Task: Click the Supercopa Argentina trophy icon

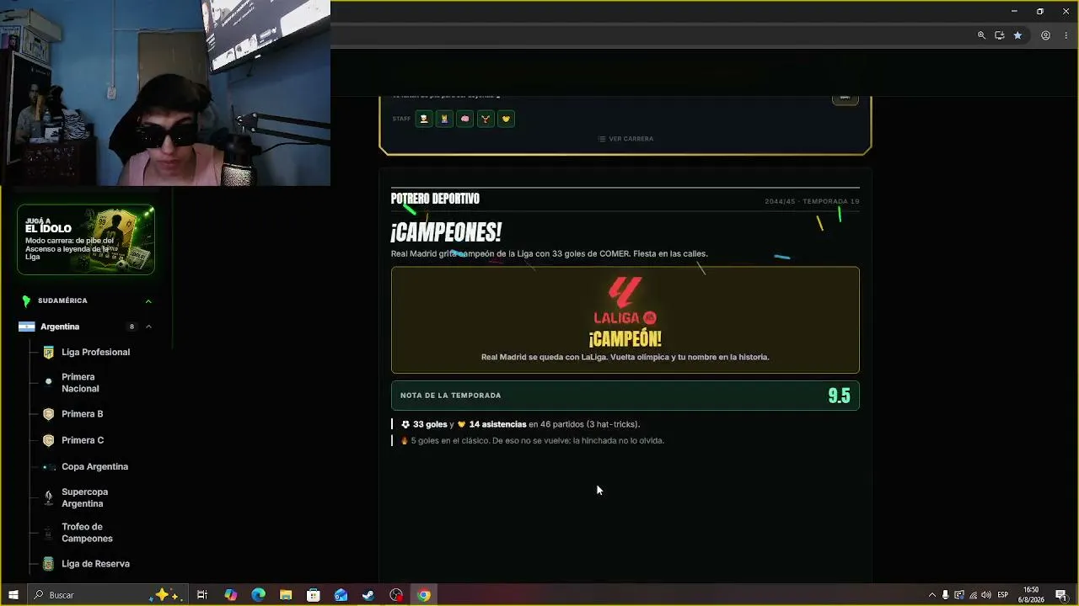Action: (x=48, y=497)
